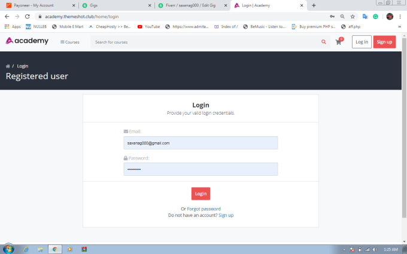
Task: Open the WinRAR taskbar icon
Action: [x=84, y=249]
